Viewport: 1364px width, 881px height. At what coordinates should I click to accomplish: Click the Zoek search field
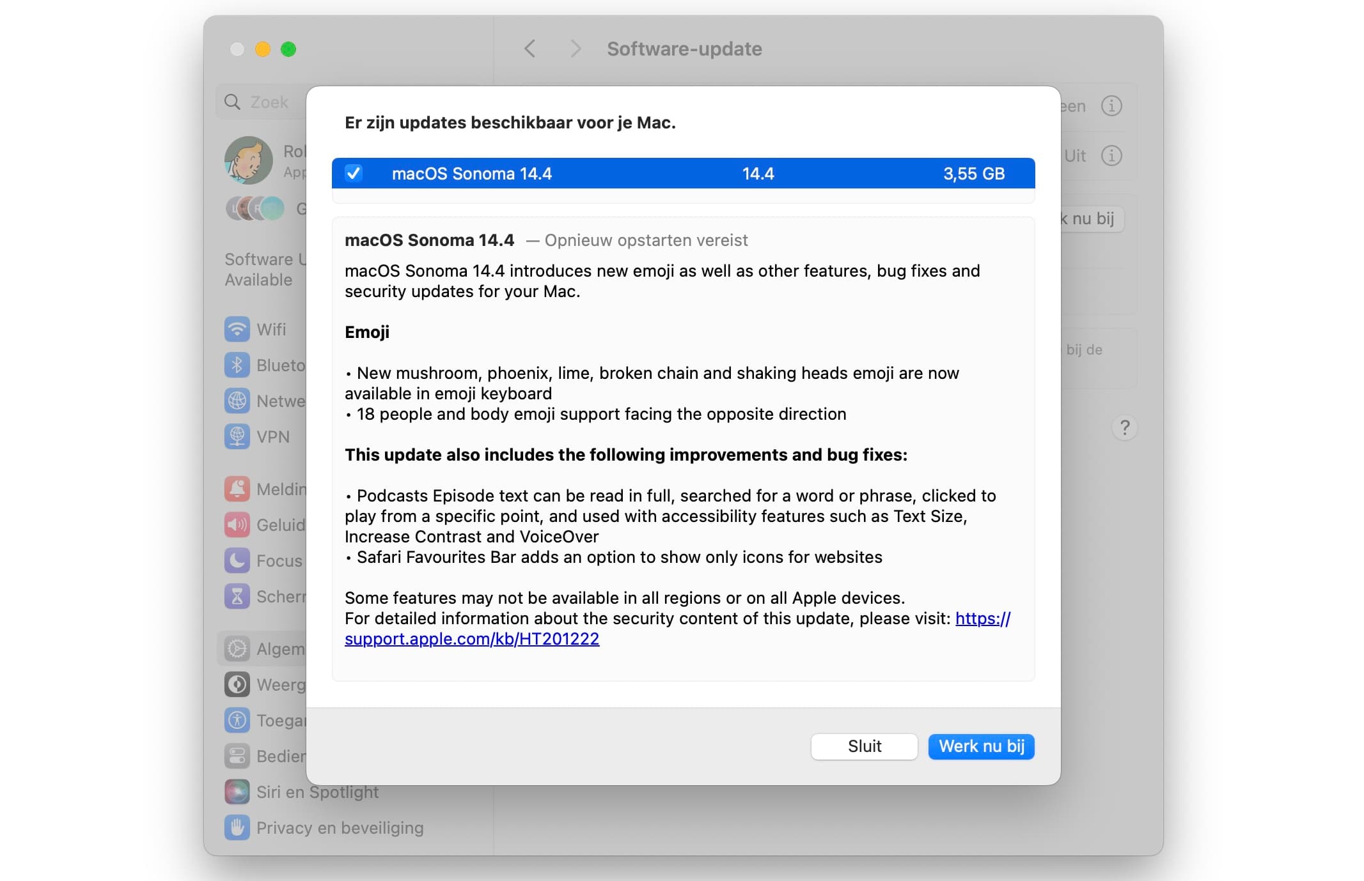[x=262, y=102]
